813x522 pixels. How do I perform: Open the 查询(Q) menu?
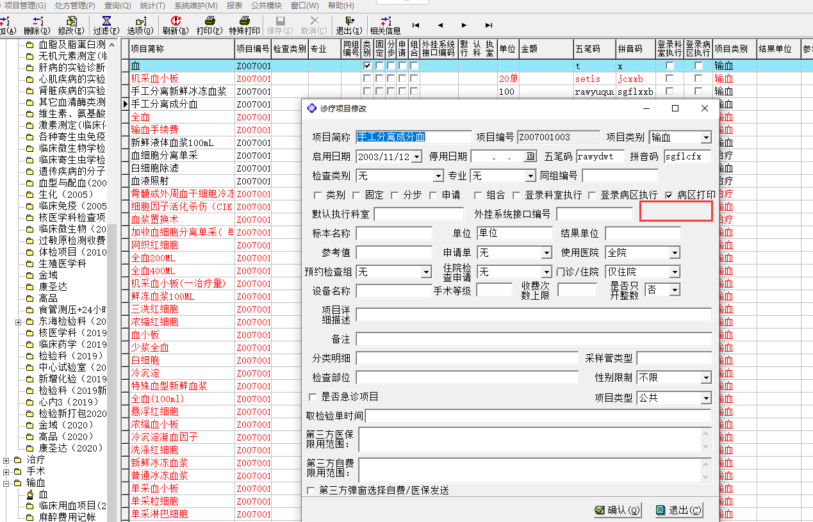coord(117,5)
